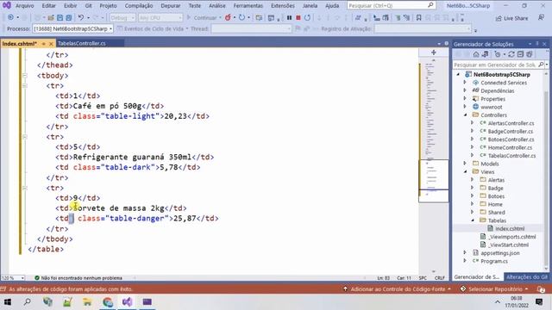Click the Hot Reload flame icon
The width and height of the screenshot is (552, 310).
click(228, 17)
